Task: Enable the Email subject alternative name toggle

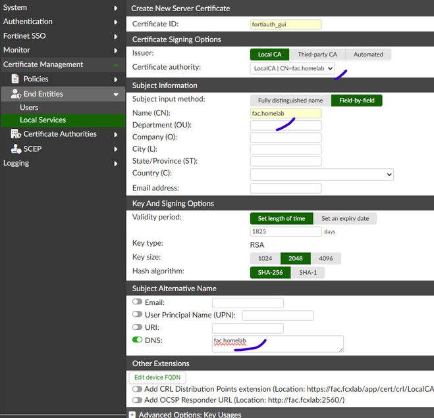Action: pos(138,302)
